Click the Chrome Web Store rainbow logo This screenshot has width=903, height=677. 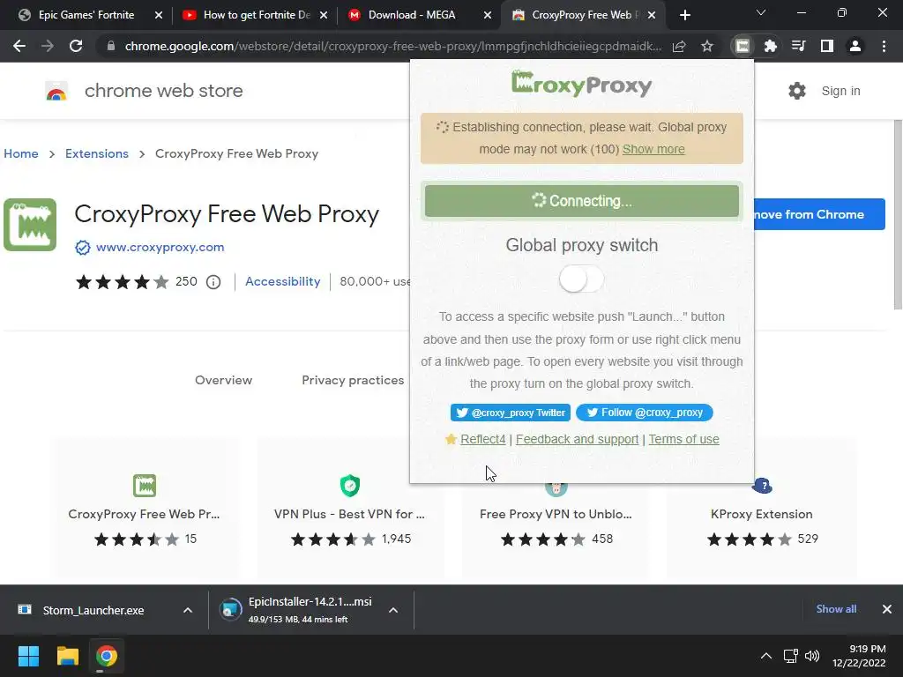click(x=56, y=91)
